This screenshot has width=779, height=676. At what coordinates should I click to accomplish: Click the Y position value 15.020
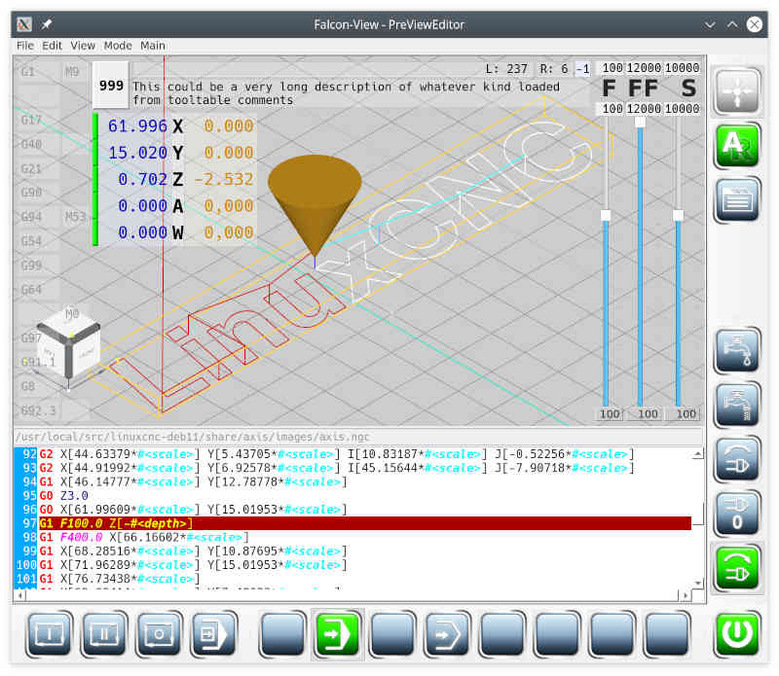pyautogui.click(x=137, y=153)
